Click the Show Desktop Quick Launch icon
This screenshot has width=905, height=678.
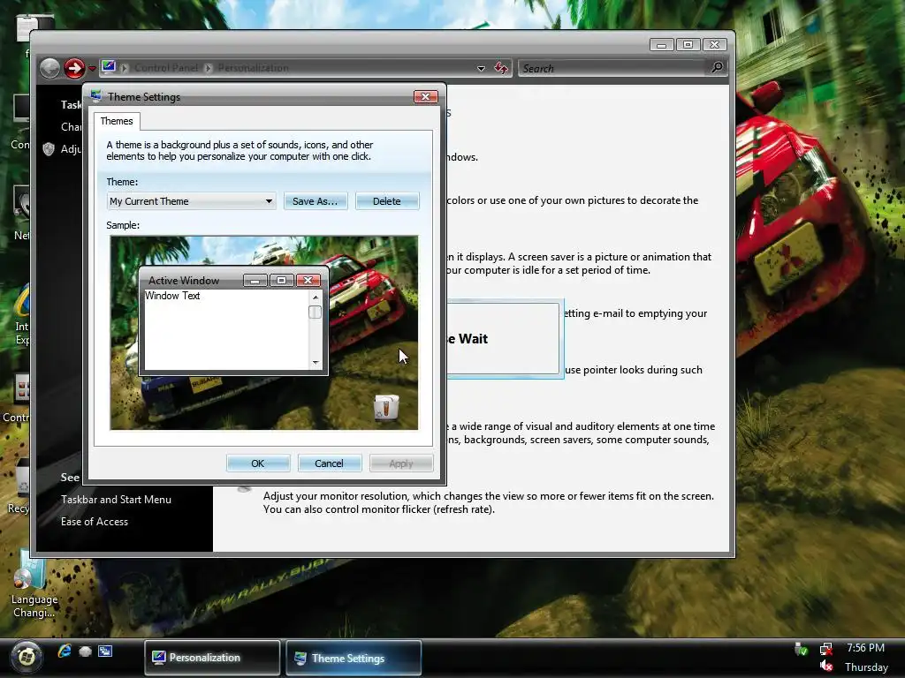[85, 652]
